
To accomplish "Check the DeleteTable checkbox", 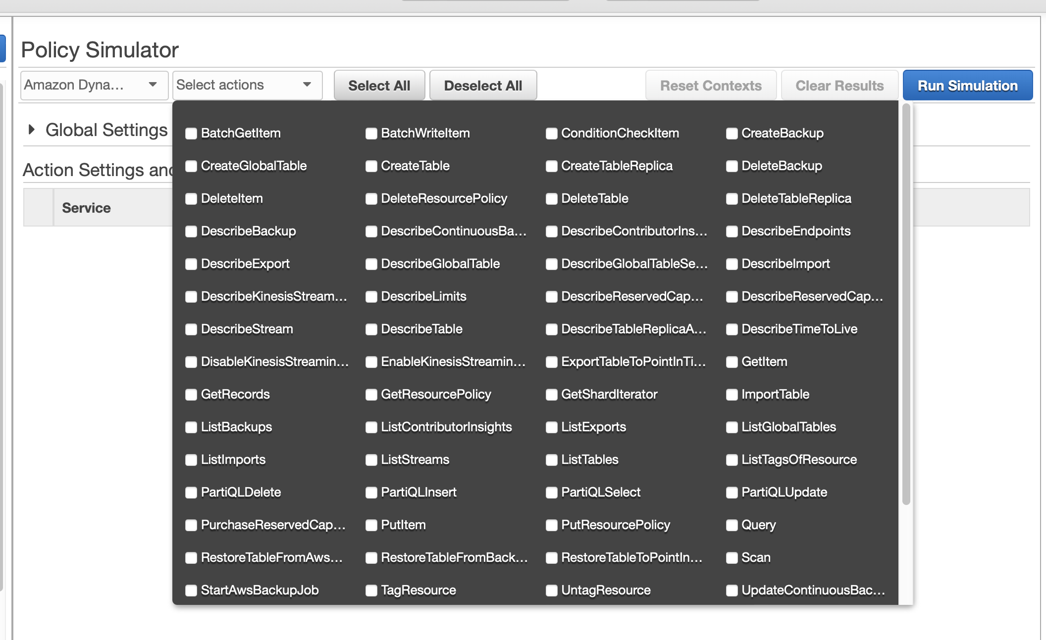I will [x=552, y=199].
